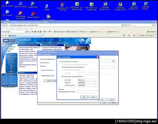
Task: Launch QuickTime Player from the desktop
Action: [x=21, y=5]
